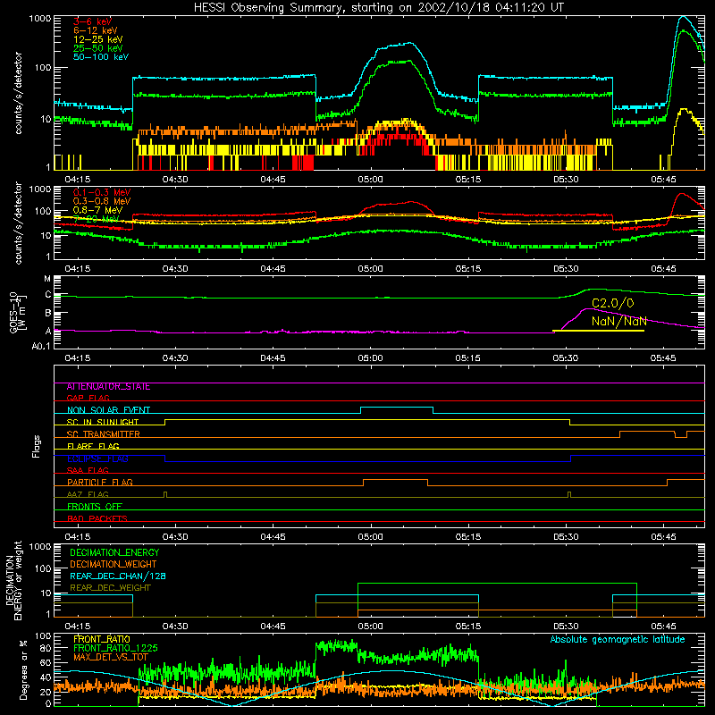This screenshot has width=715, height=715.
Task: Click the C2.0/0 flare class annotation
Action: (x=612, y=303)
